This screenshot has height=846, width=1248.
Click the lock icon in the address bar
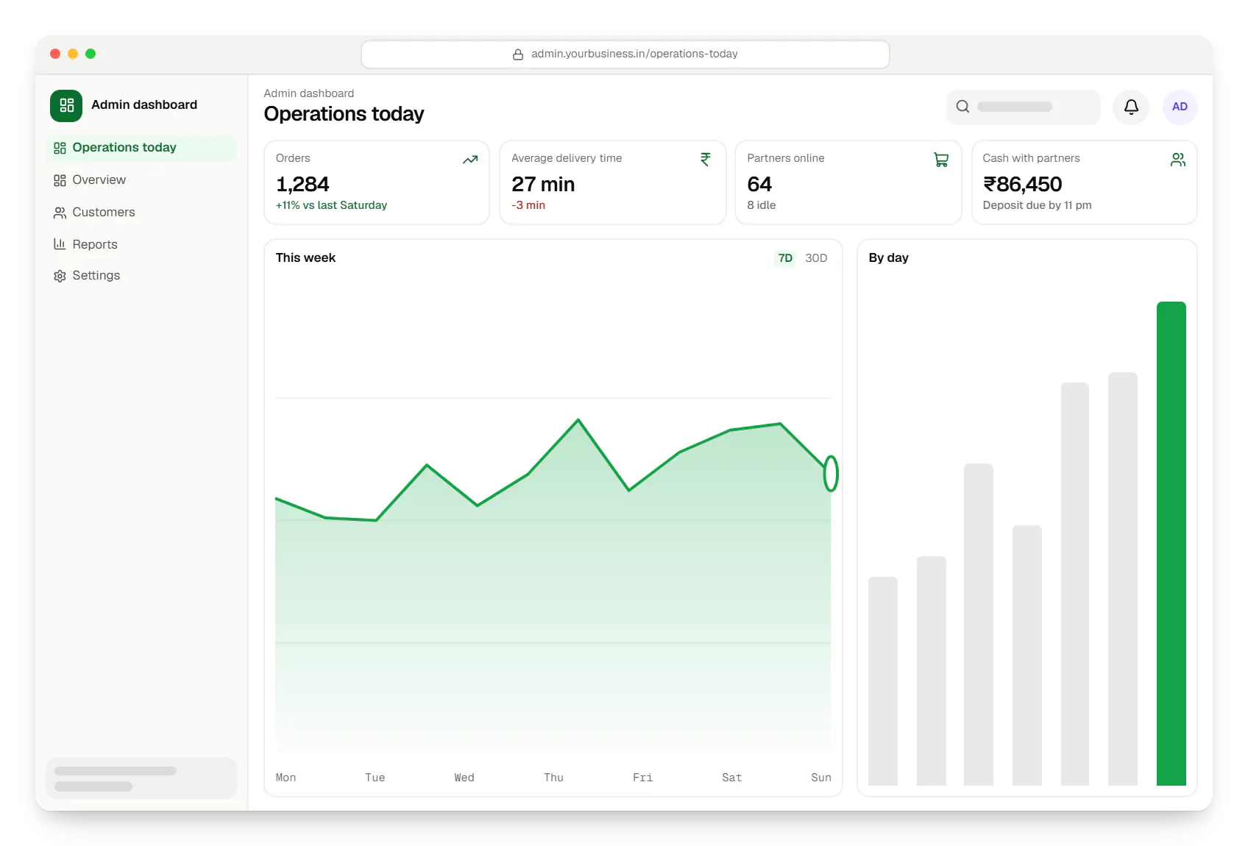pos(518,54)
